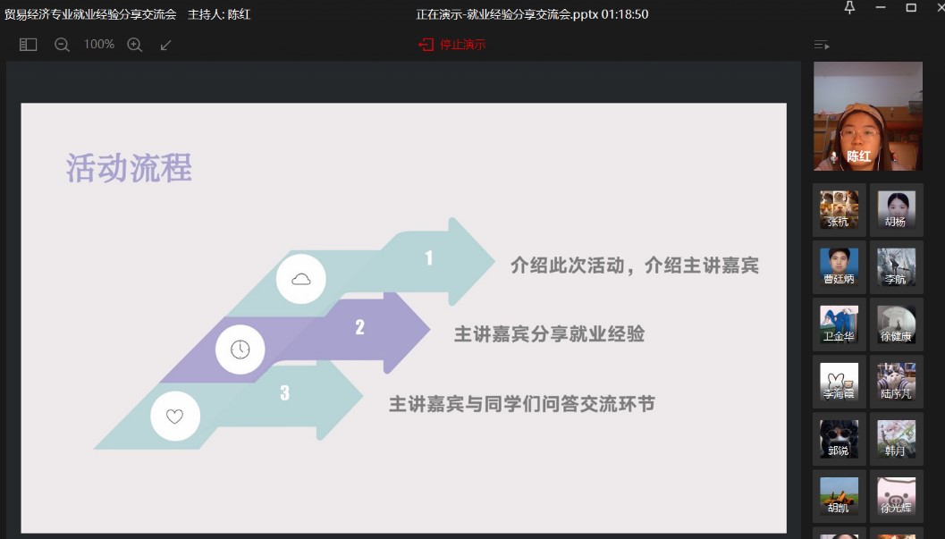Screen dimensions: 945x539
Task: Choose participant 卫金华's avatar
Action: (x=839, y=324)
